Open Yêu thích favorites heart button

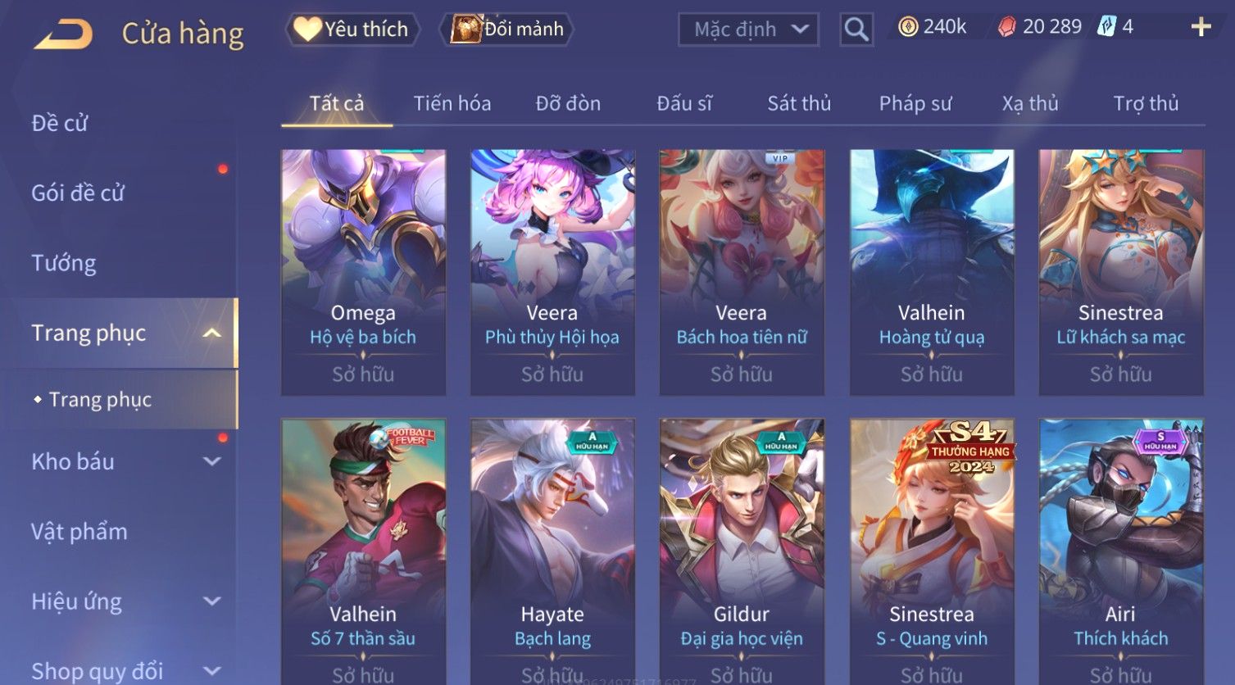point(352,29)
